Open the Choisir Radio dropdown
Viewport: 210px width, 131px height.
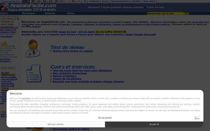[x=8, y=68]
